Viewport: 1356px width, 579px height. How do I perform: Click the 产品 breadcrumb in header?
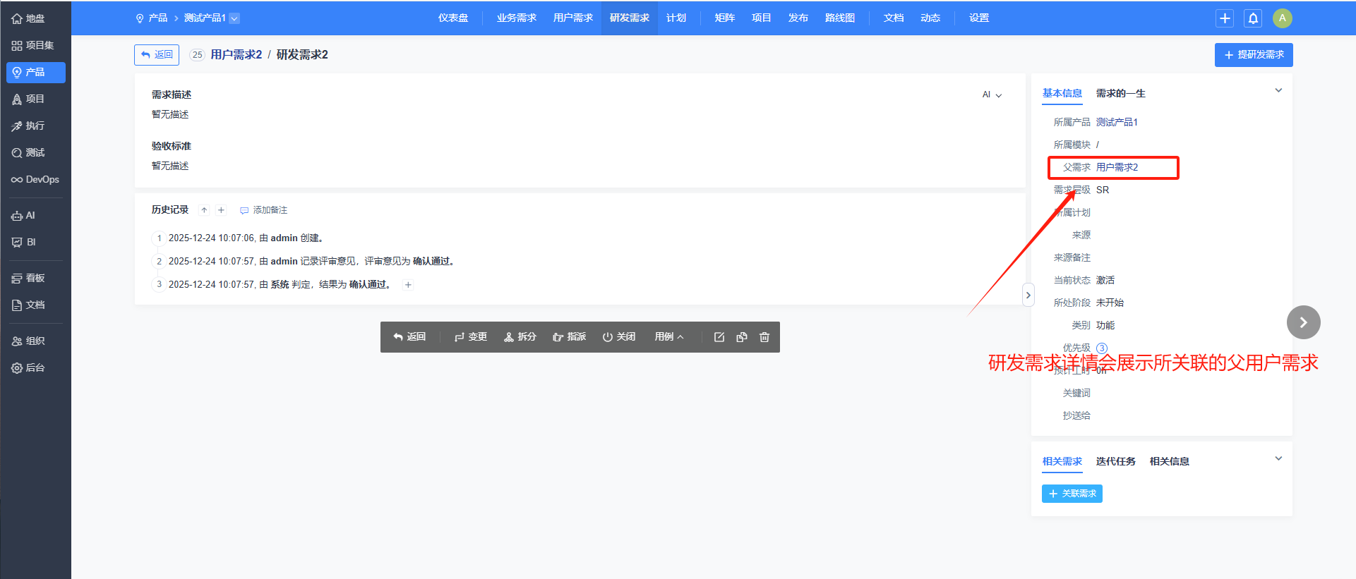tap(152, 18)
